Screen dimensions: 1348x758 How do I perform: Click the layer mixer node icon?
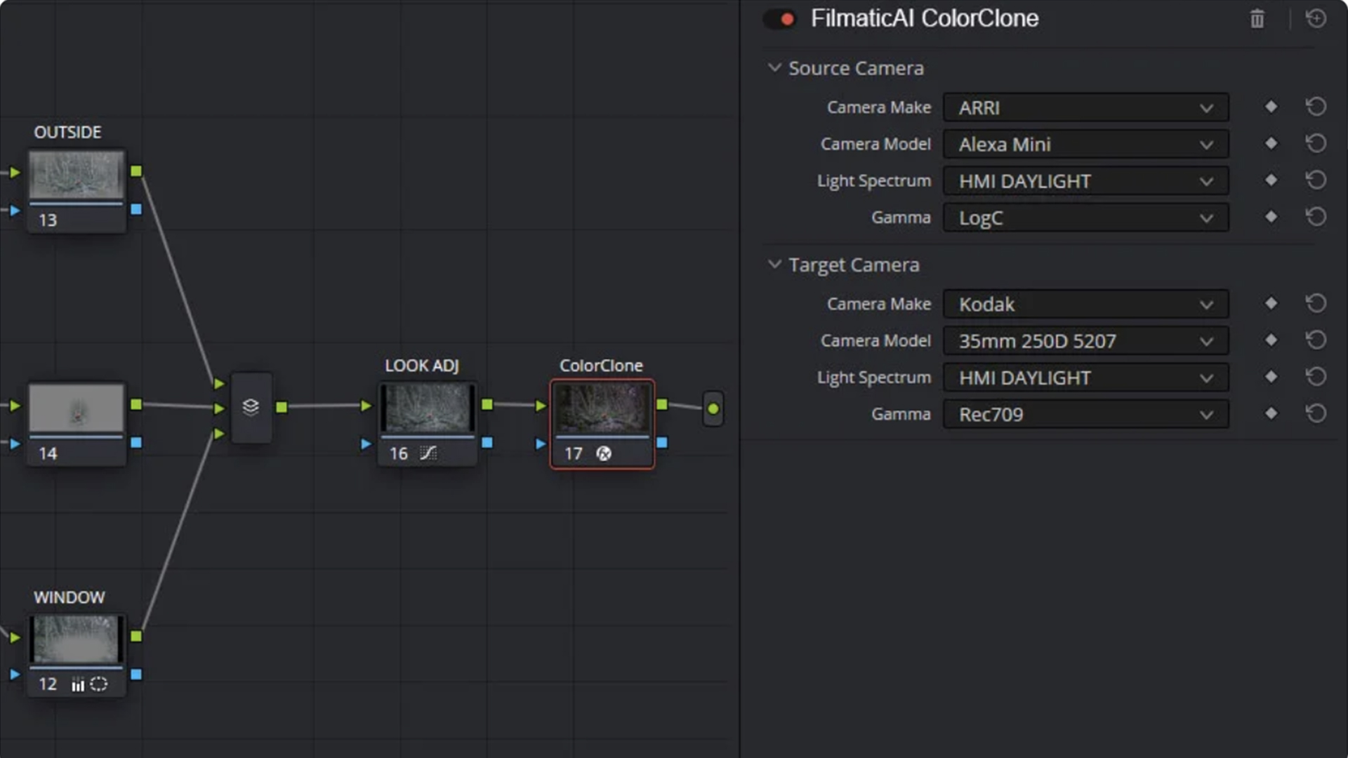(x=251, y=407)
